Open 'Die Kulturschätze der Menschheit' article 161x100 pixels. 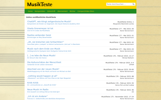tap(44, 62)
